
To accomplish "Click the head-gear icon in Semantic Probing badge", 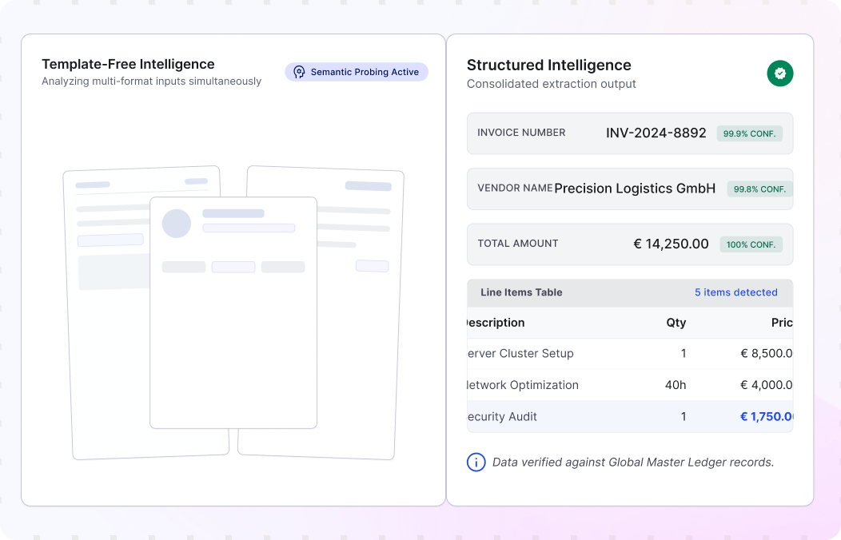I will click(299, 72).
